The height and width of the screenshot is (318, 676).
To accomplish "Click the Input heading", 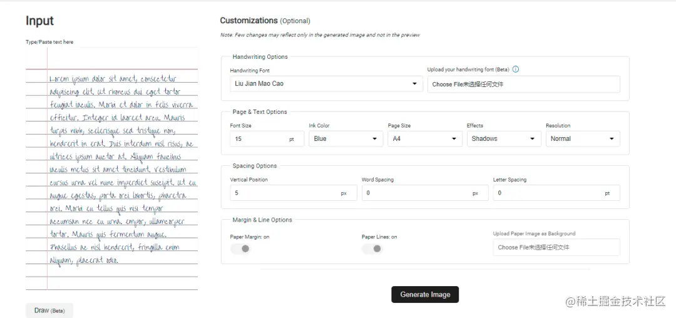I will click(x=39, y=21).
